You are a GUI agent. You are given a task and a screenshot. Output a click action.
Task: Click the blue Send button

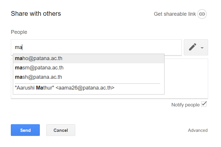25,130
